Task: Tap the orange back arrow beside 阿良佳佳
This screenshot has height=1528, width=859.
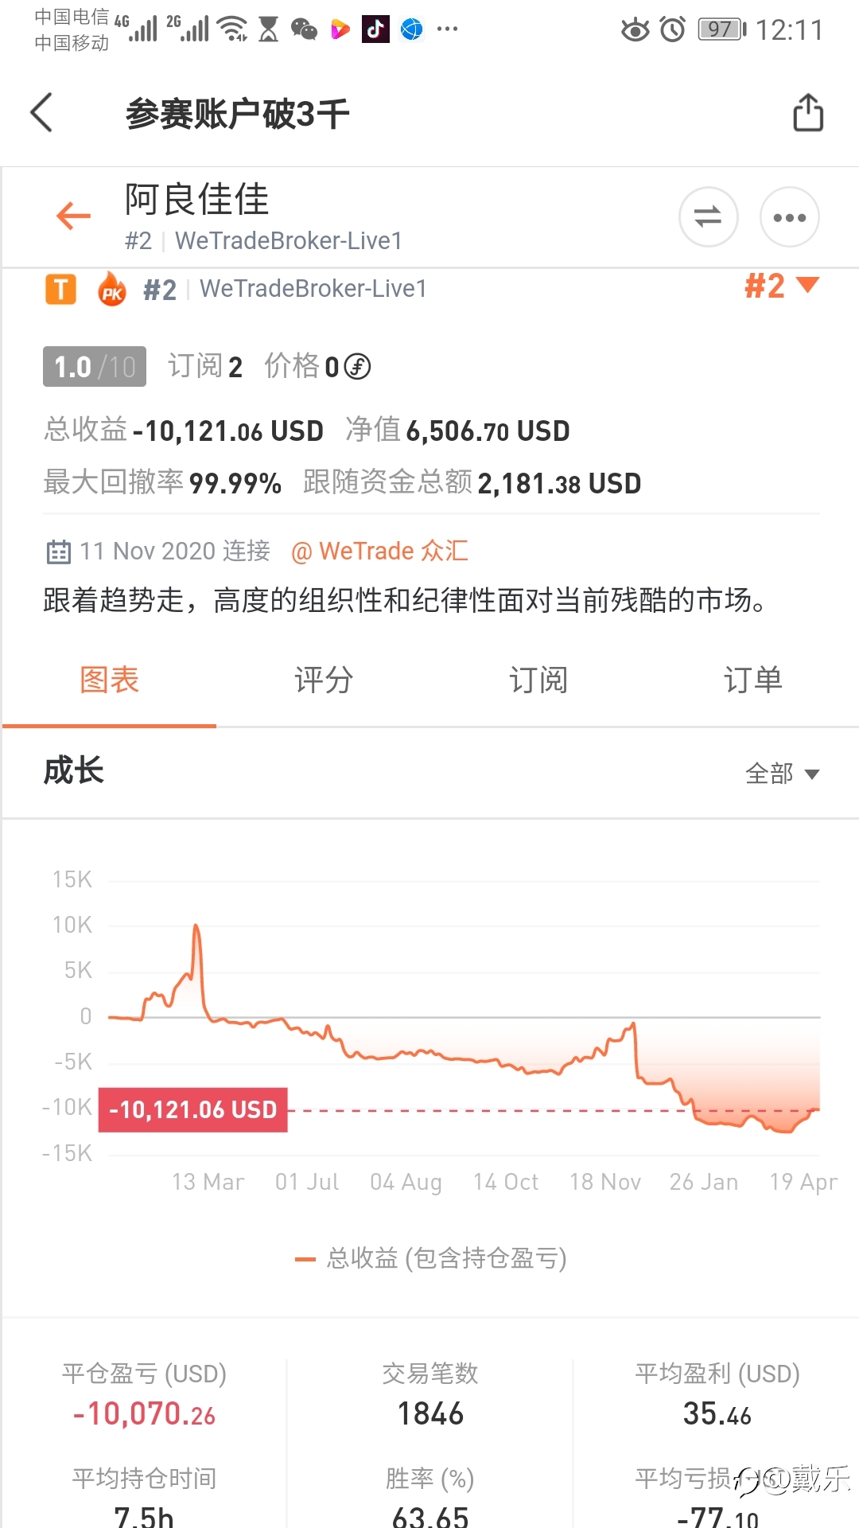Action: pyautogui.click(x=73, y=216)
